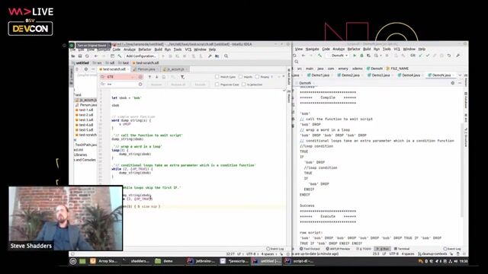Close the find and replace bar
The height and width of the screenshot is (274, 488).
(x=284, y=76)
